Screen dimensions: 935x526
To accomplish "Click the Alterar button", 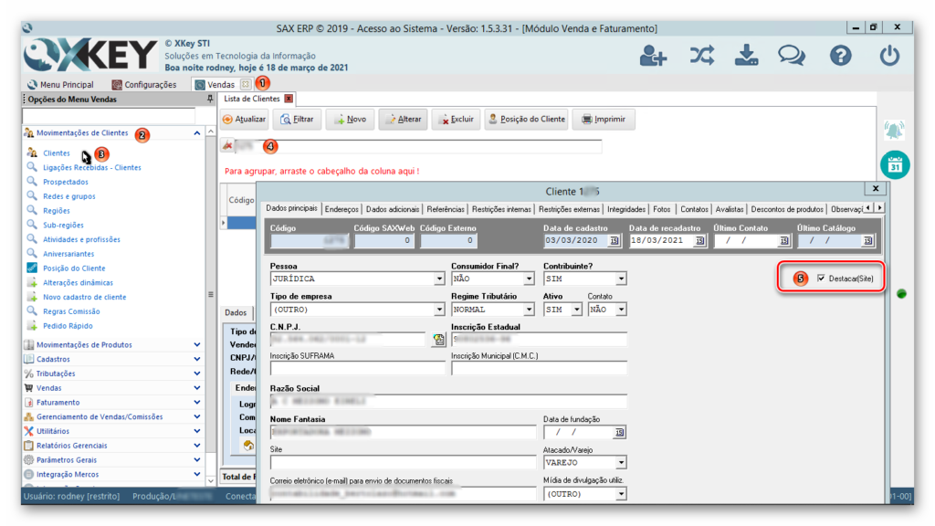I will pos(403,120).
